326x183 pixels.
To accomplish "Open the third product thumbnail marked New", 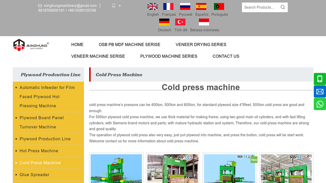I will (x=229, y=168).
